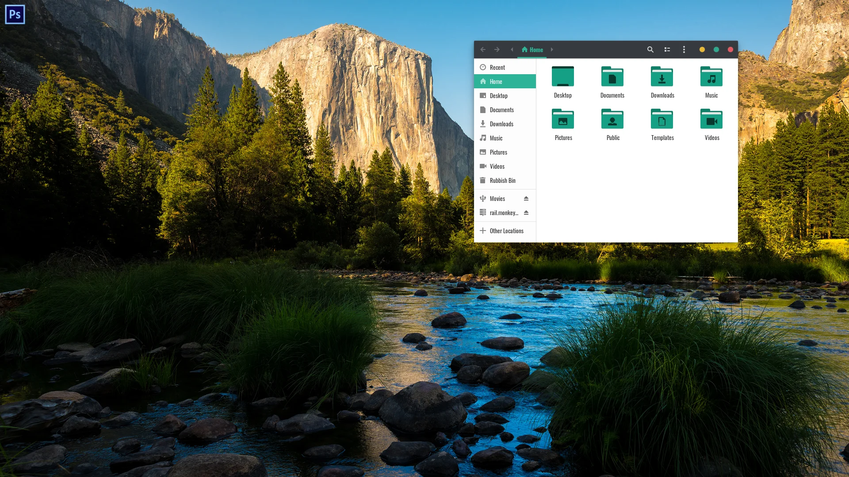Go back with the left arrow button
The height and width of the screenshot is (477, 849).
[483, 49]
